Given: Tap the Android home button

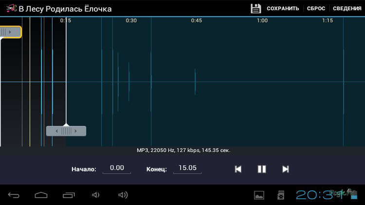Looking at the screenshot, I should [x=41, y=195].
